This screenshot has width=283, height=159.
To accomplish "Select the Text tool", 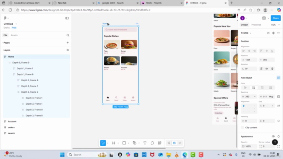I will pos(145,143).
